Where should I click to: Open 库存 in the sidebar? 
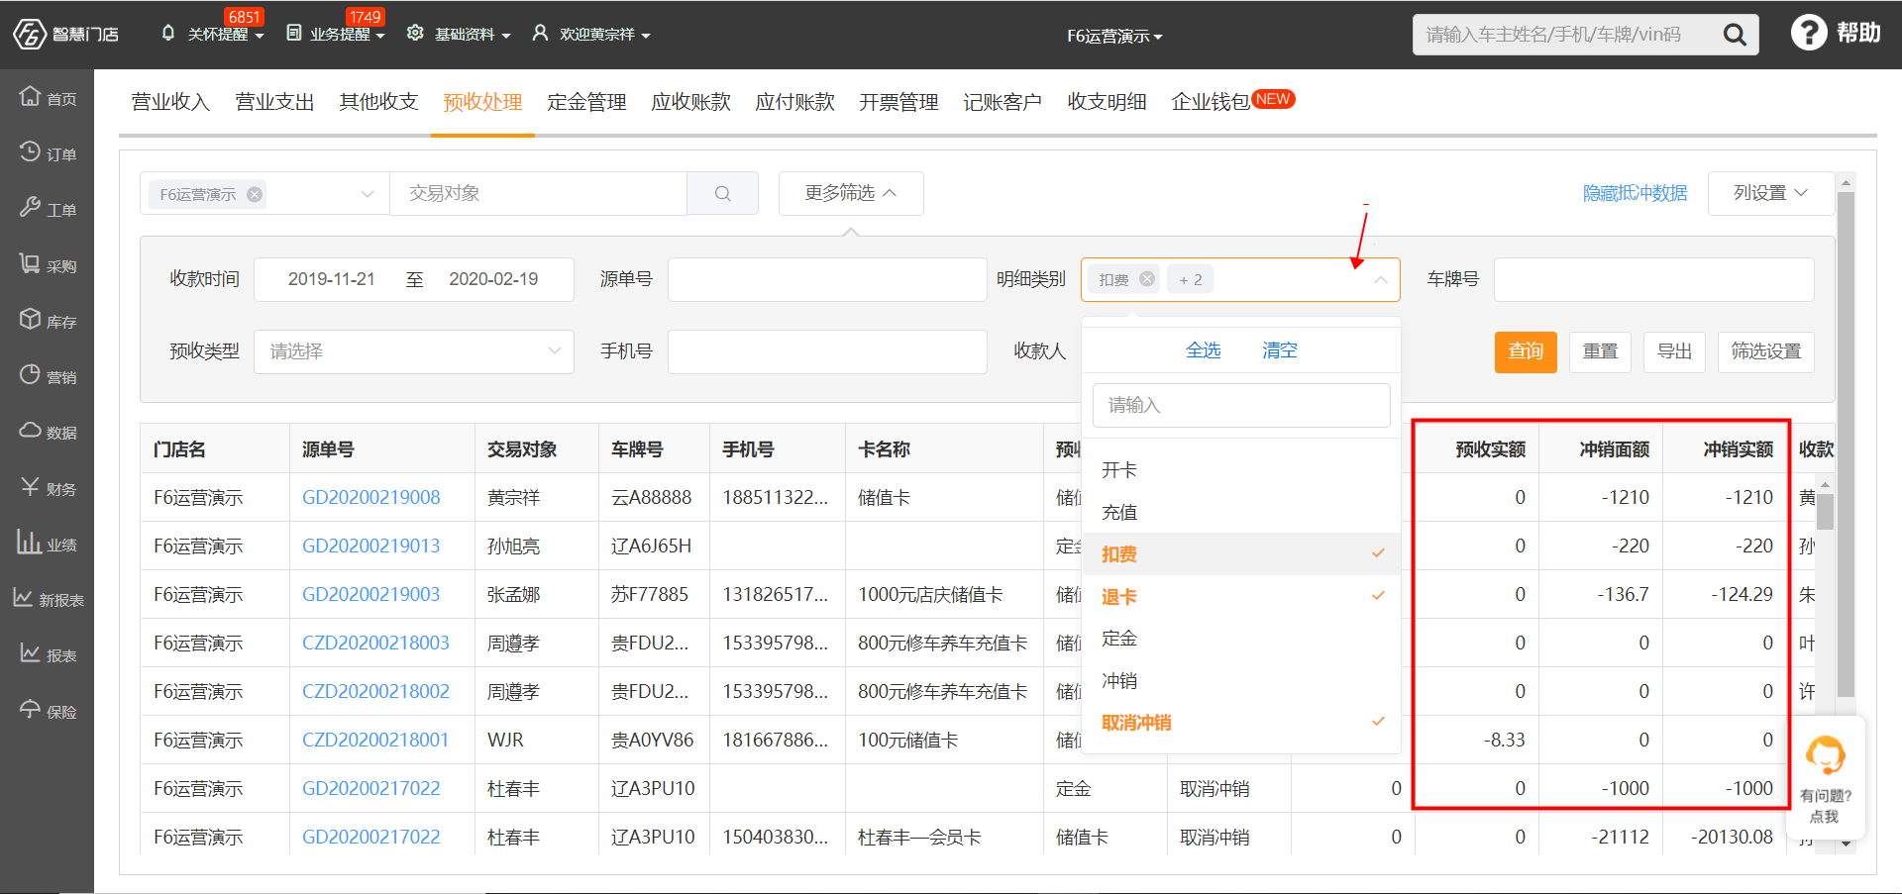[48, 320]
